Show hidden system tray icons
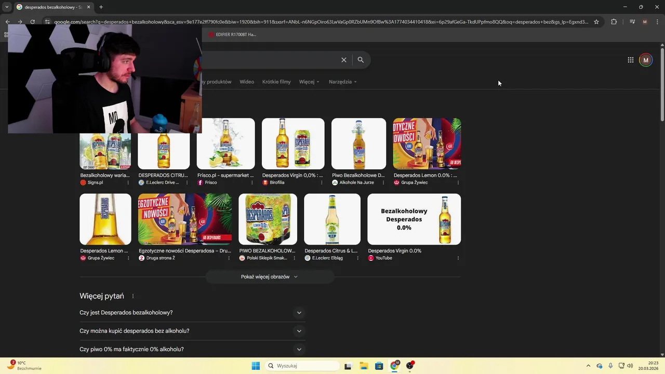The height and width of the screenshot is (374, 665). (x=588, y=366)
